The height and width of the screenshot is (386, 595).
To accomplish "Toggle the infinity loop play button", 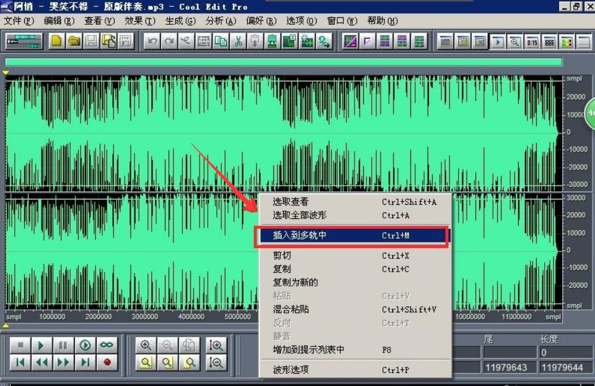I will [107, 345].
